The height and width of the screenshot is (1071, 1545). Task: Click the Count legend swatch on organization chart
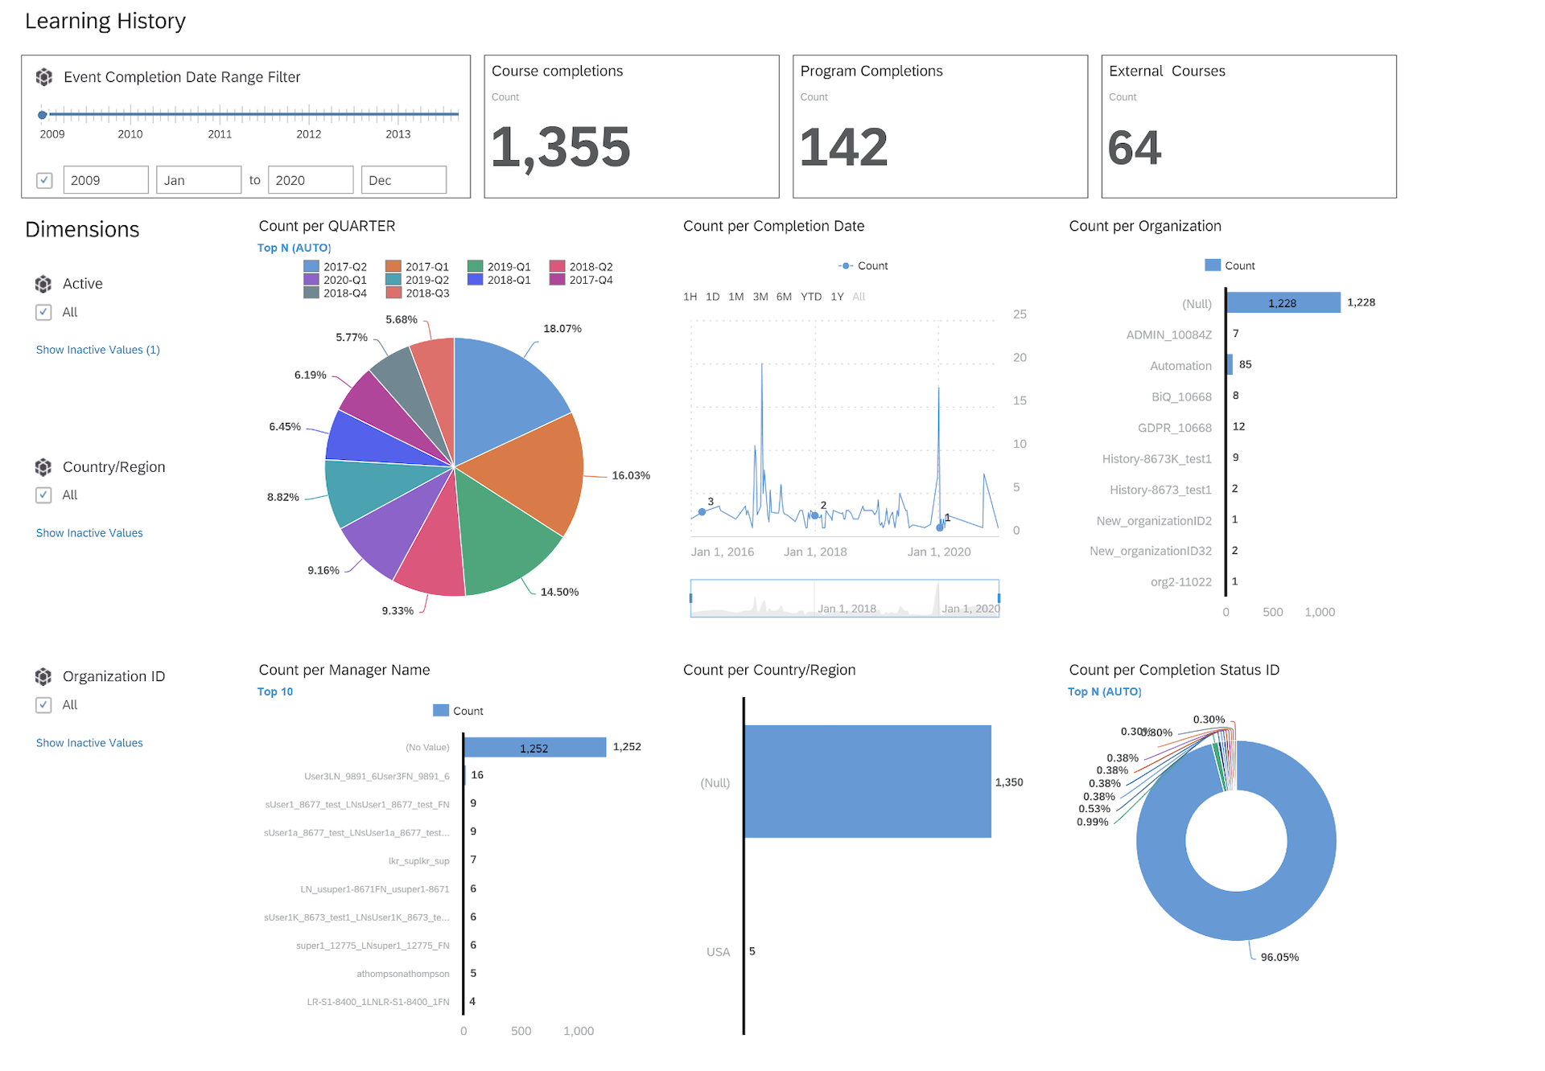(1213, 265)
